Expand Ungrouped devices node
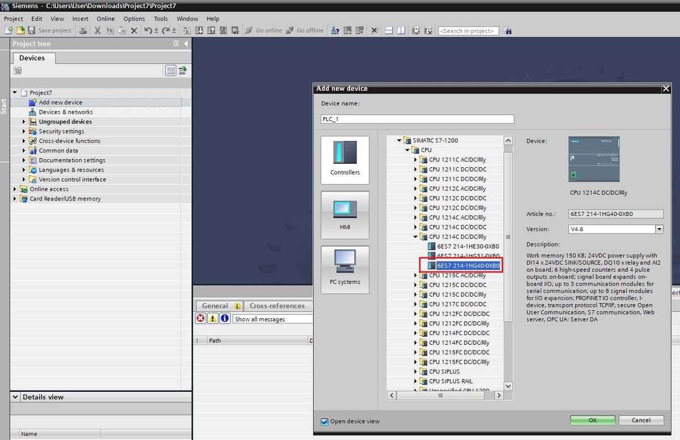 24,122
